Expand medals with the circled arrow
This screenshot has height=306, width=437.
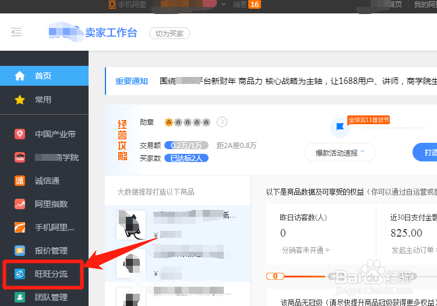(222, 122)
